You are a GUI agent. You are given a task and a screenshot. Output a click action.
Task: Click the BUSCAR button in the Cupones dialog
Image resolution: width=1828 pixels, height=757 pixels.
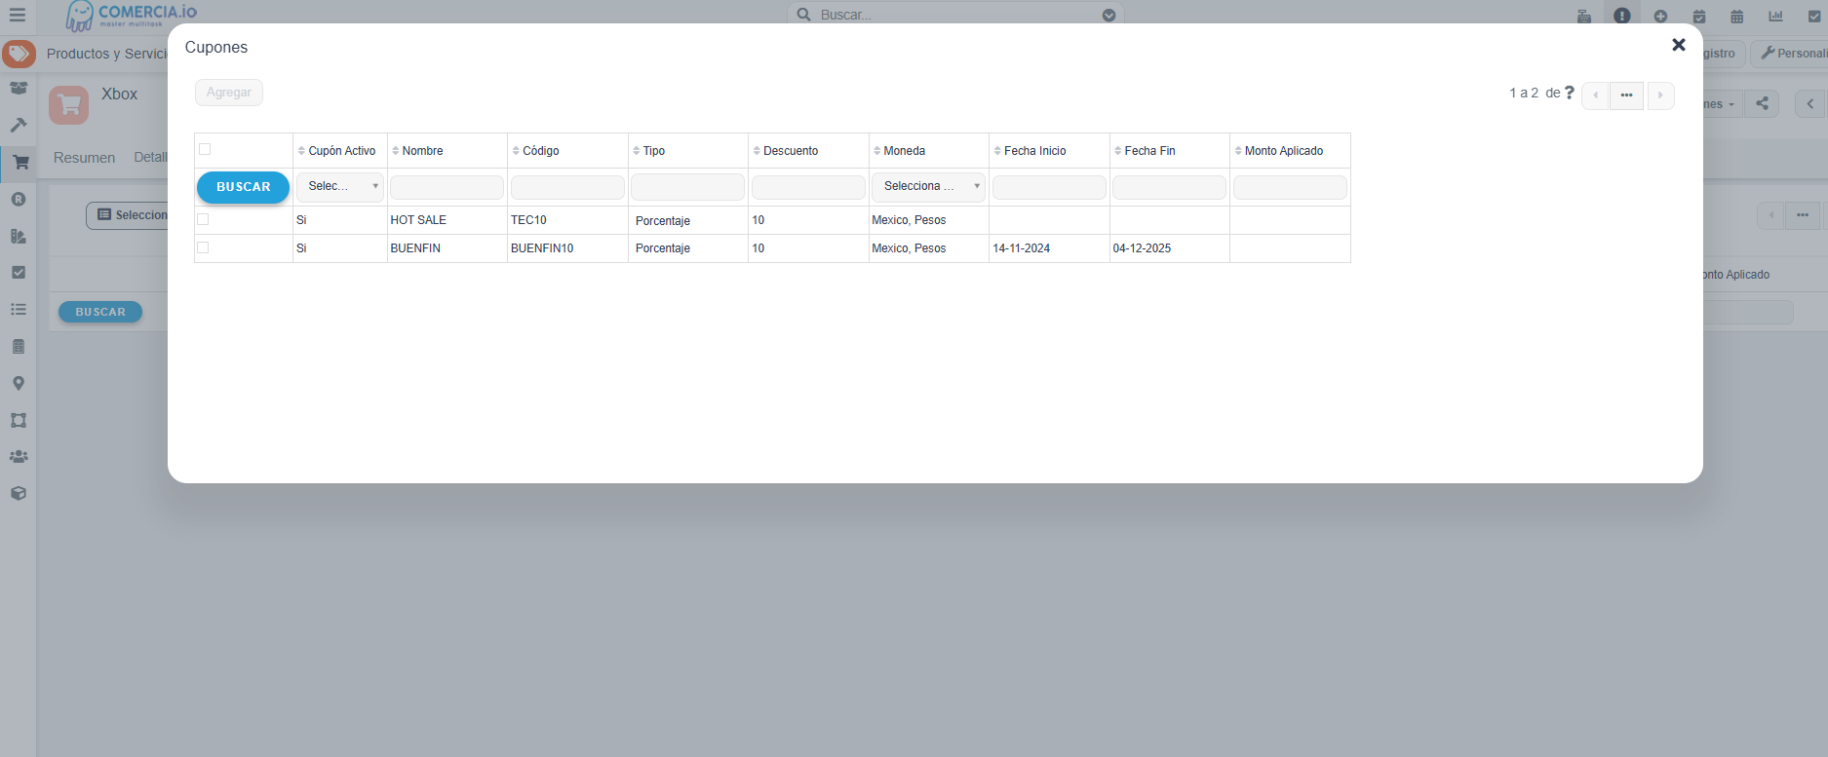point(244,187)
